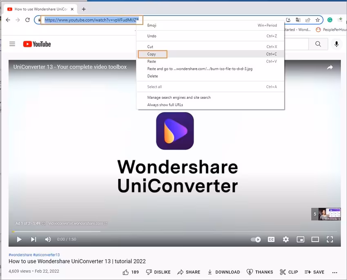Skip to next video with the next button
This screenshot has width=347, height=280.
click(x=33, y=239)
